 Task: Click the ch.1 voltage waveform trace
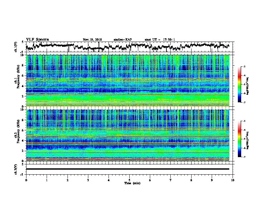[127, 47]
